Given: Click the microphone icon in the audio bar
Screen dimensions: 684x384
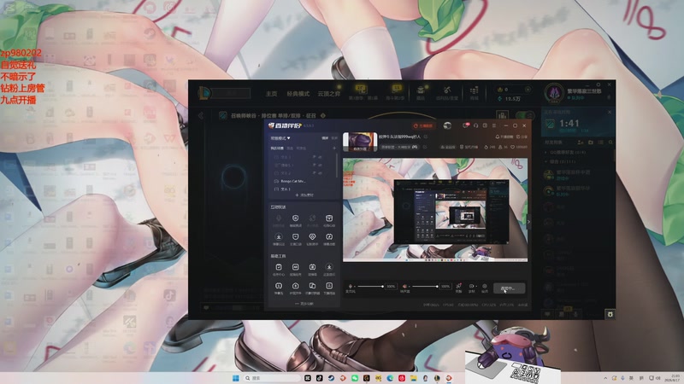Looking at the screenshot, I should pos(351,287).
